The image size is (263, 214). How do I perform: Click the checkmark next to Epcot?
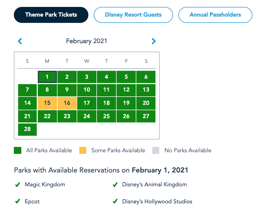tap(18, 201)
